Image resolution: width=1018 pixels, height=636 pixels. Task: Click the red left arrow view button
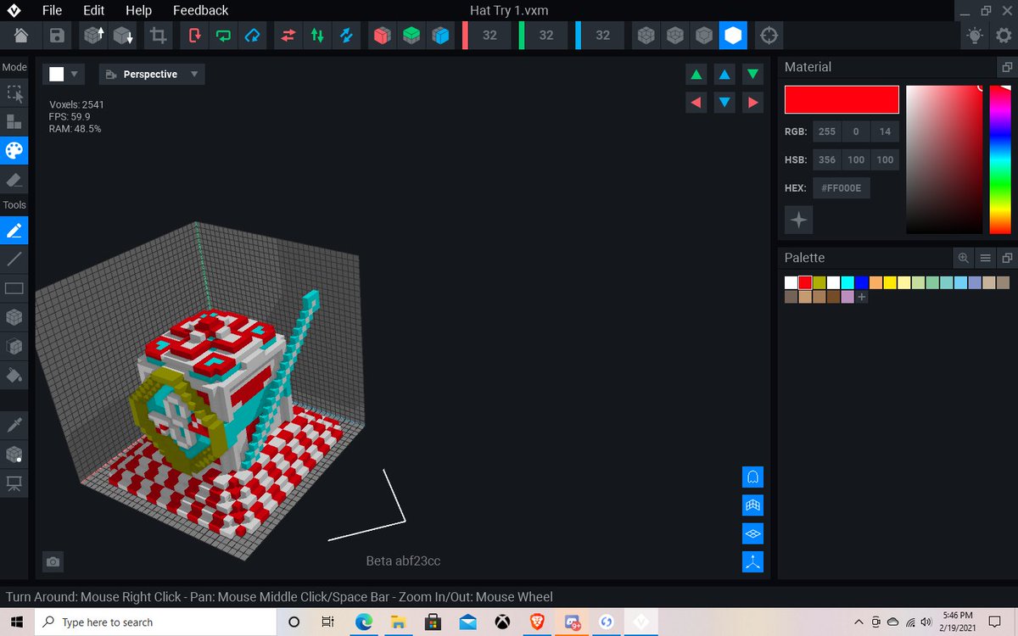(x=696, y=103)
